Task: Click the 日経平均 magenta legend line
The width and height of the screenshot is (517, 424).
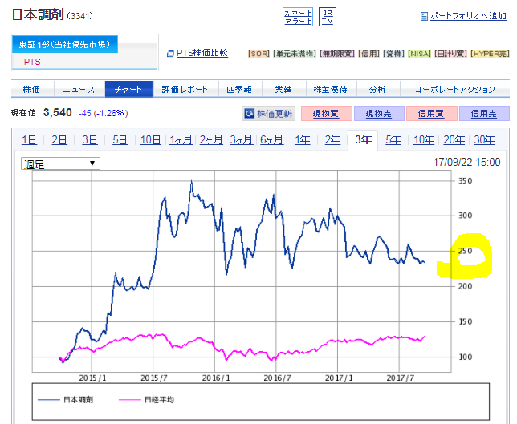Action: pos(129,400)
